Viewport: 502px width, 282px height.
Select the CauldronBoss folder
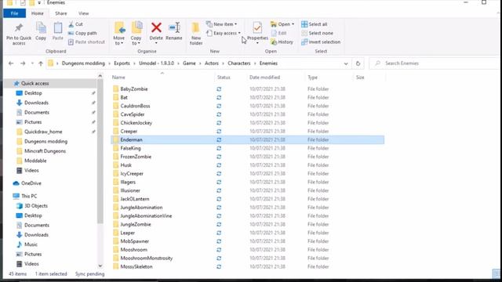(135, 106)
